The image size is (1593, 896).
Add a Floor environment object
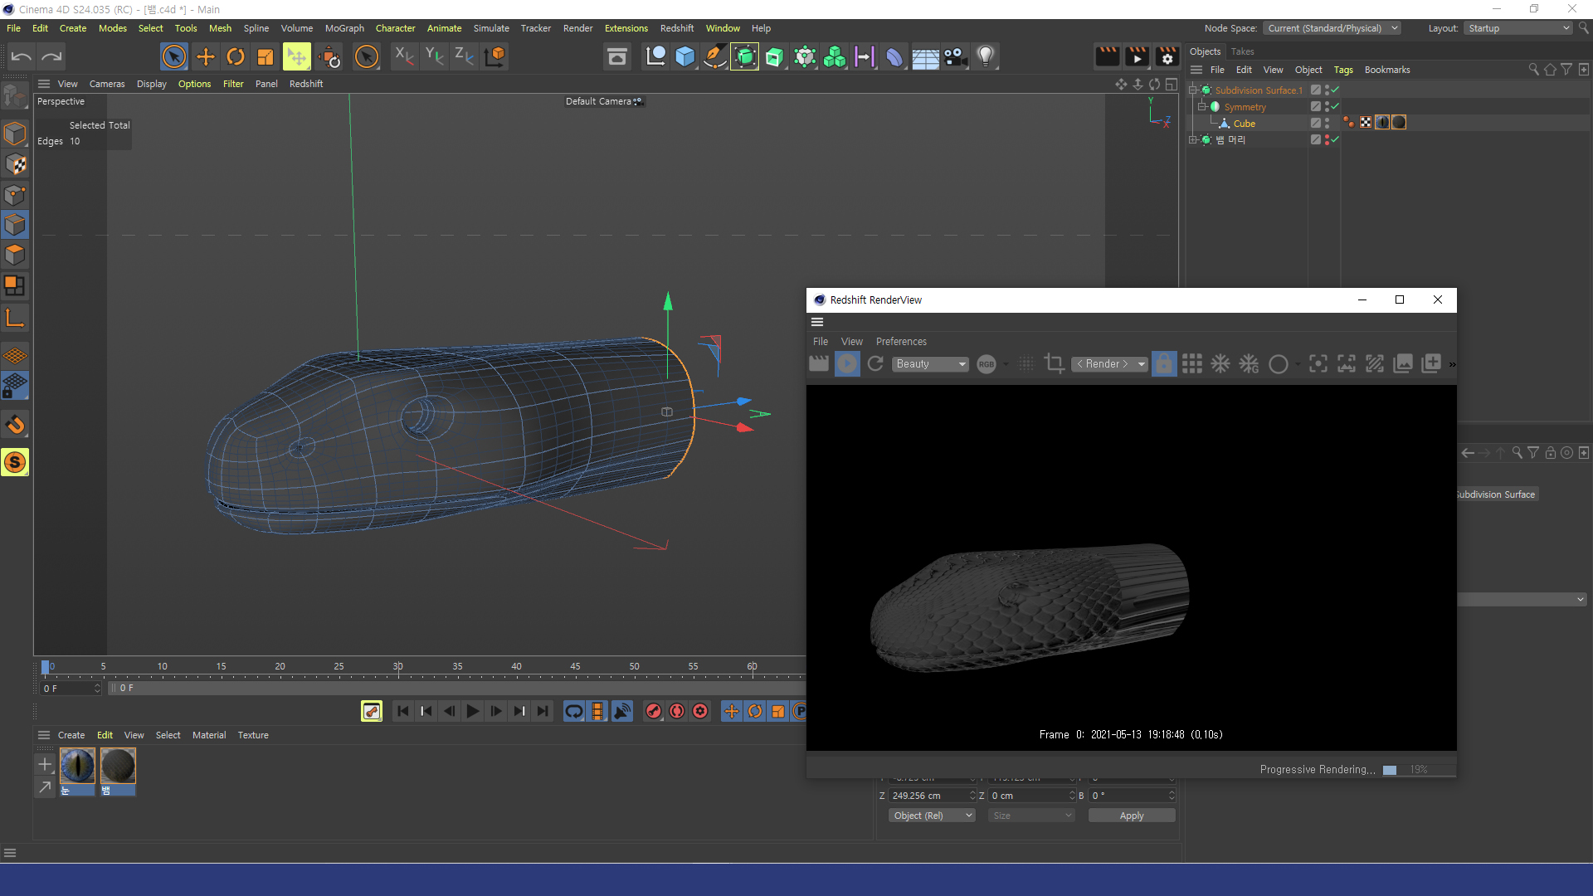tap(925, 56)
